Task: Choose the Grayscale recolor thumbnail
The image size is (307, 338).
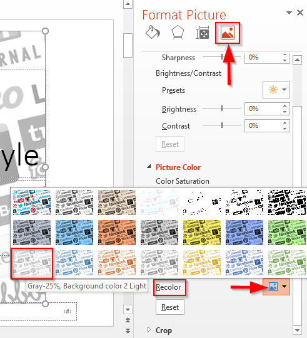Action: coord(74,203)
